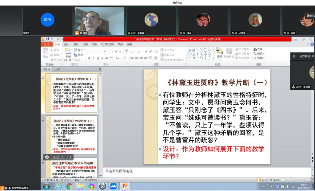The width and height of the screenshot is (315, 191).
Task: Open the font size combo box
Action: [x=110, y=51]
